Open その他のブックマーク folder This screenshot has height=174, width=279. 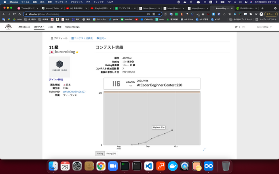(241, 19)
